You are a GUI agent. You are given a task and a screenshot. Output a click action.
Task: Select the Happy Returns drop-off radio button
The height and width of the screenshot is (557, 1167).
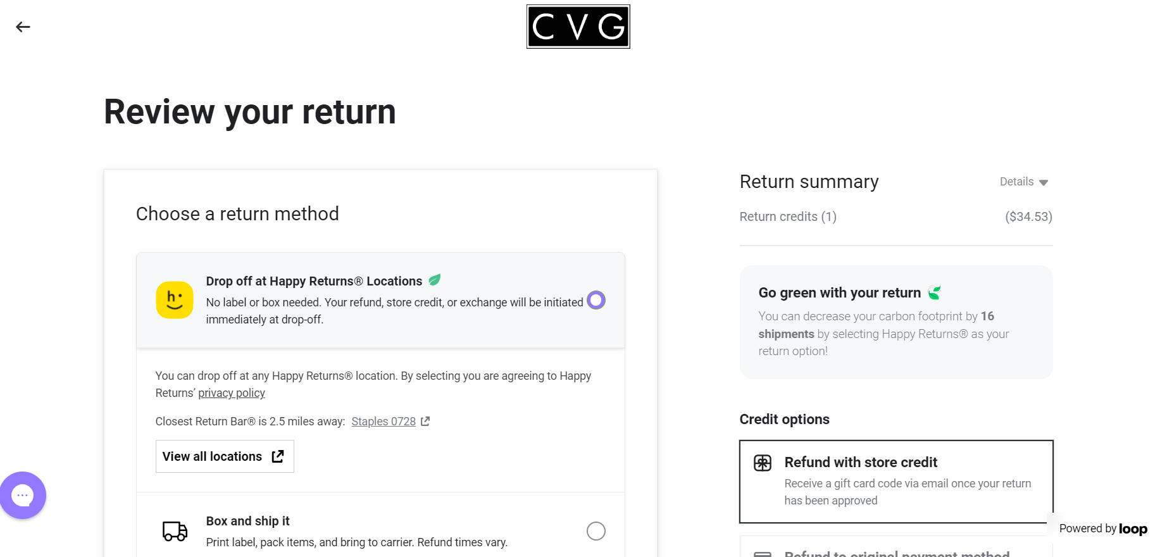[x=596, y=300]
